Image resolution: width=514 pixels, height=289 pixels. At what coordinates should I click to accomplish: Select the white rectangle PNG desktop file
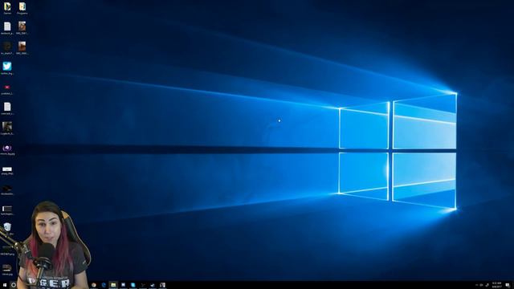point(7,170)
